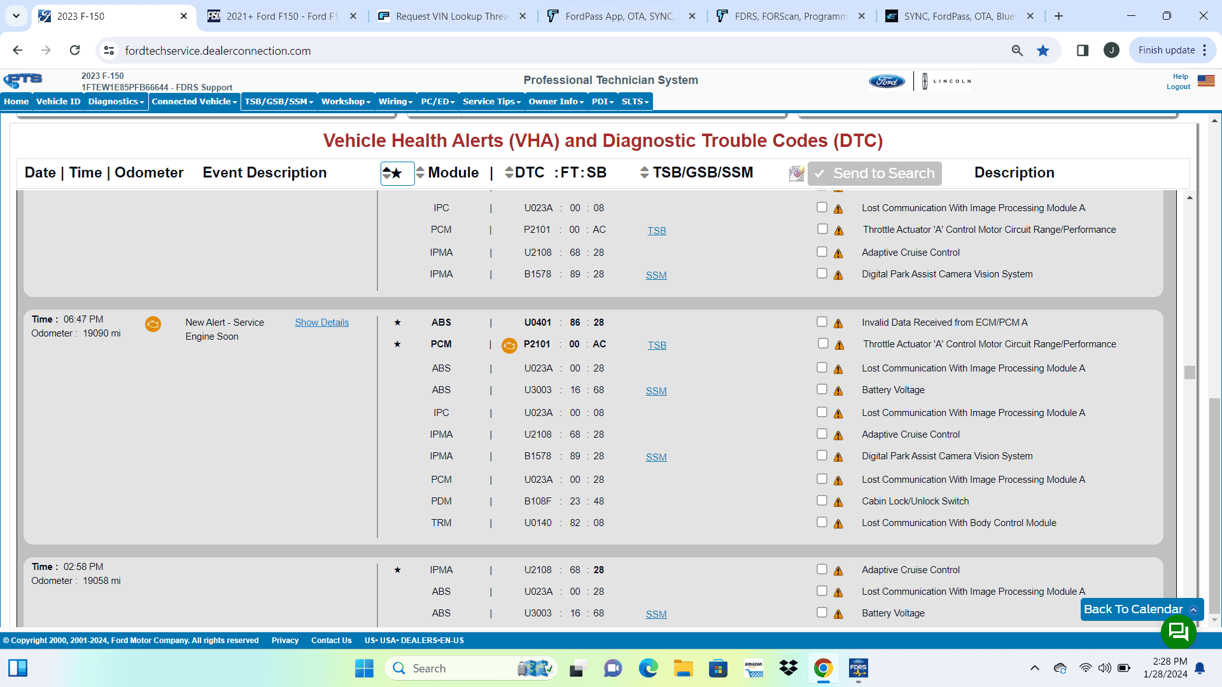This screenshot has width=1222, height=687.
Task: Check box for ABS U3003 Battery Voltage at 06:47
Action: pyautogui.click(x=822, y=389)
